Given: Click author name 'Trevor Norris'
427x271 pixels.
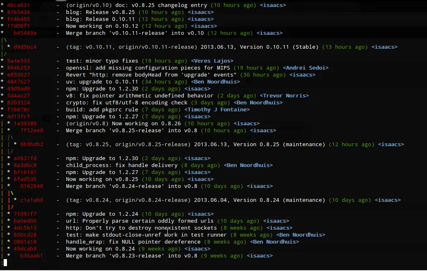Looking at the screenshot, I should [x=284, y=96].
